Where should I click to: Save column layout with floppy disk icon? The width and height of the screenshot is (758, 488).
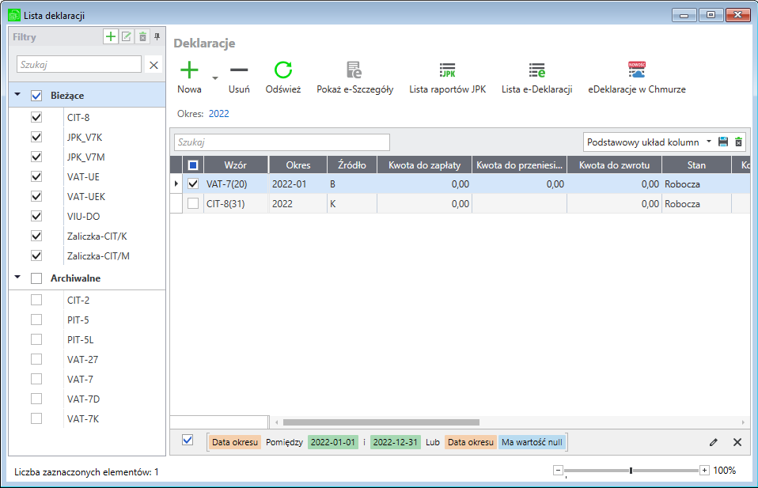[x=722, y=142]
